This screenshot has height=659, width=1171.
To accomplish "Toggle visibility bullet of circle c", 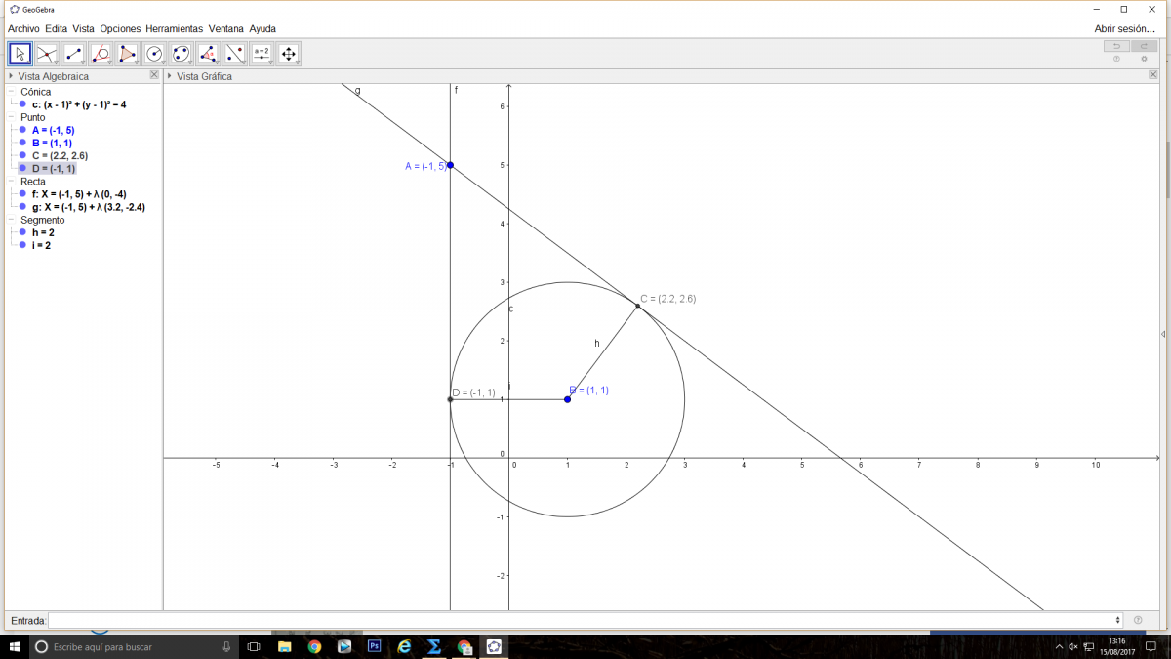I will coord(22,103).
